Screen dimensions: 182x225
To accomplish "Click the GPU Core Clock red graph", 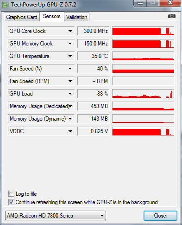I will coord(143,31).
